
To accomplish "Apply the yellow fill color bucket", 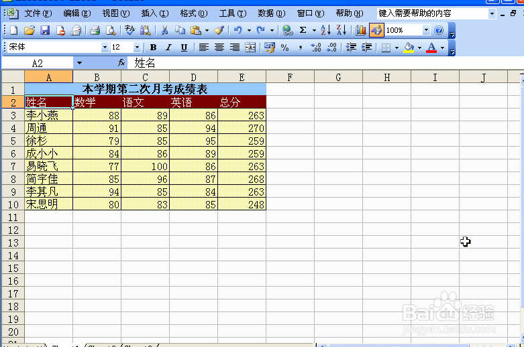I will click(409, 48).
